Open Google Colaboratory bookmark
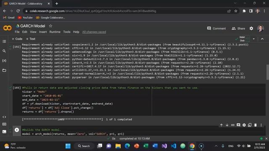 point(50,18)
